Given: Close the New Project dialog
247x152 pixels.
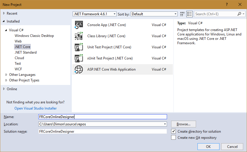Looking at the screenshot, I should tap(240, 4).
